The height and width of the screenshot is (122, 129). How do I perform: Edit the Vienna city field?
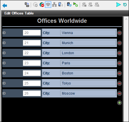coord(88,33)
